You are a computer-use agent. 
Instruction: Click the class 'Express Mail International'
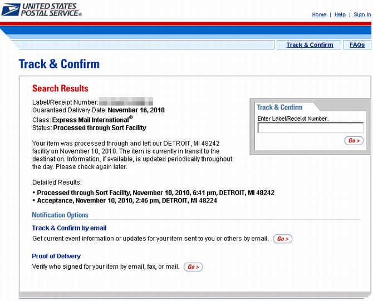[92, 120]
